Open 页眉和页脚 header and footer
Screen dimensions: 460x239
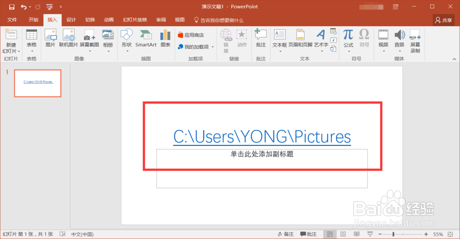[300, 39]
